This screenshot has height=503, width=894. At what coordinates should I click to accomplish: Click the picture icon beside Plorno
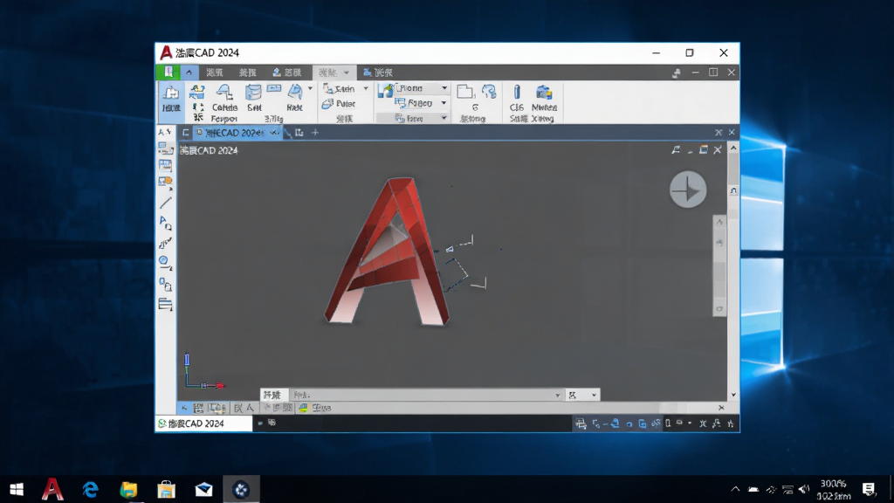point(385,90)
